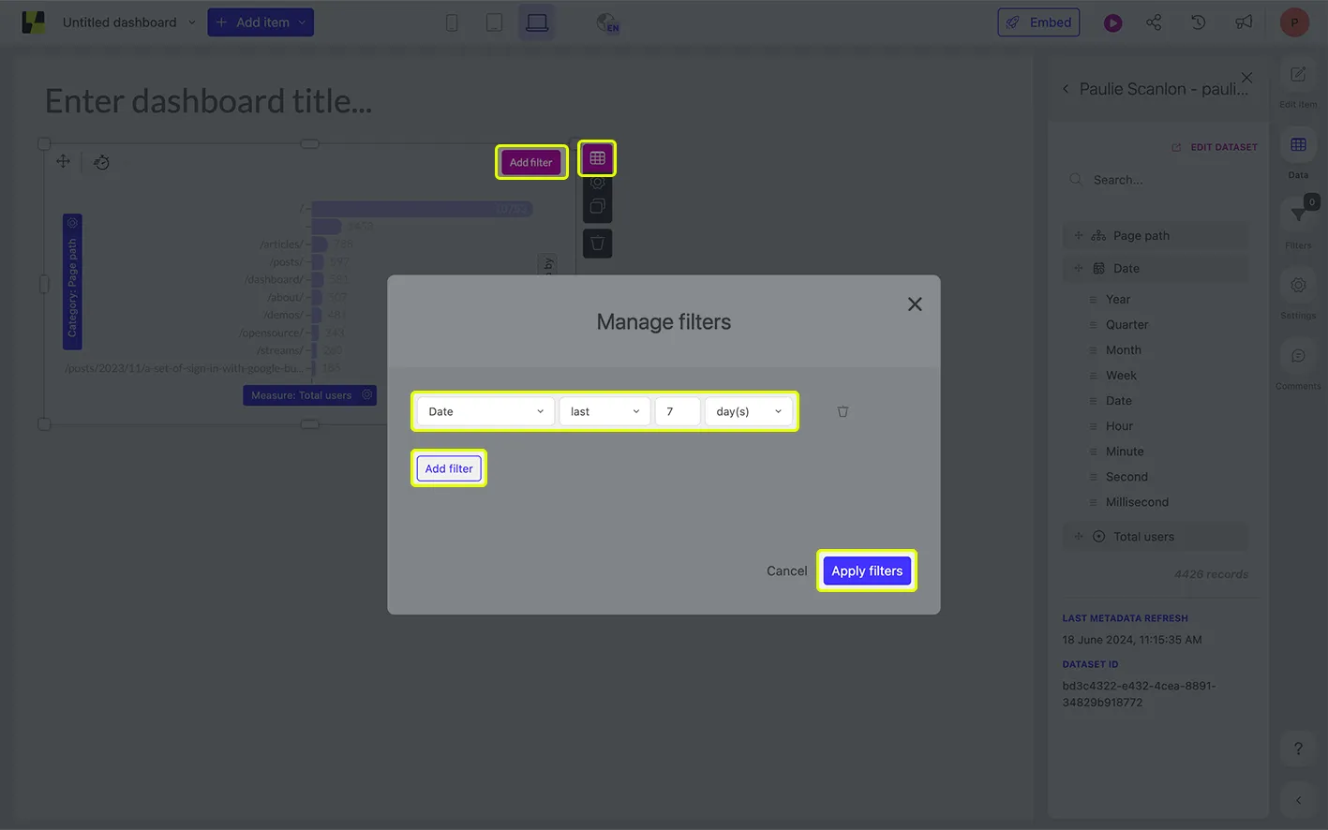Image resolution: width=1328 pixels, height=830 pixels.
Task: Click the move handle icon on chart
Action: click(63, 161)
